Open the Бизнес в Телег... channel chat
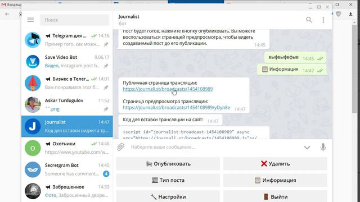This screenshot has width=360, height=202. [67, 83]
